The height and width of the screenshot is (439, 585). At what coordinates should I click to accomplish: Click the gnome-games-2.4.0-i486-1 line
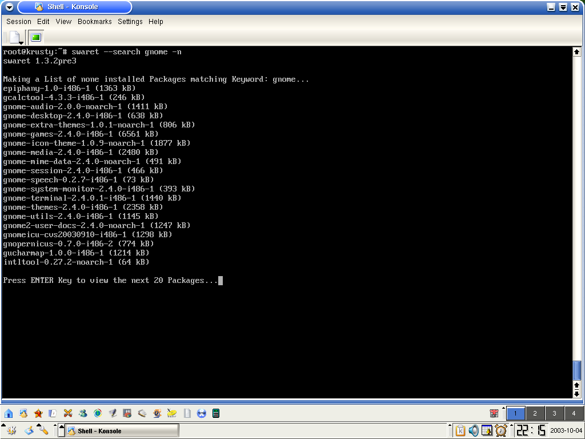point(81,134)
